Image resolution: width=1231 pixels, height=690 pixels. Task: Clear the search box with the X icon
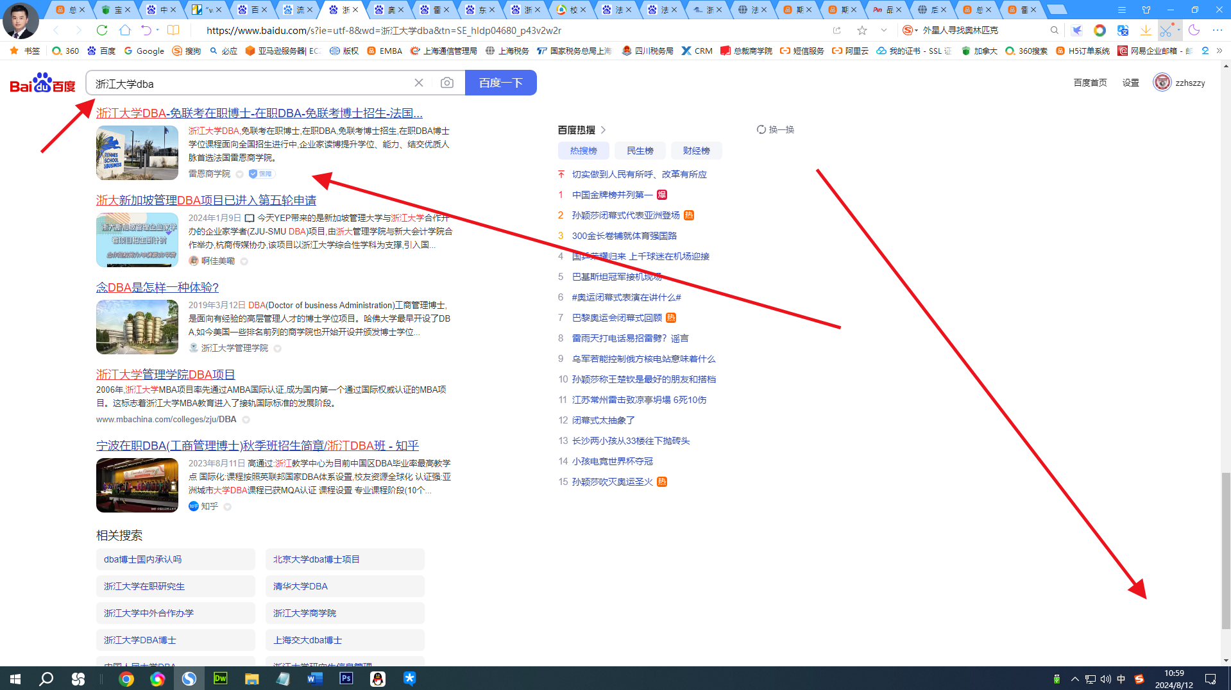[419, 83]
